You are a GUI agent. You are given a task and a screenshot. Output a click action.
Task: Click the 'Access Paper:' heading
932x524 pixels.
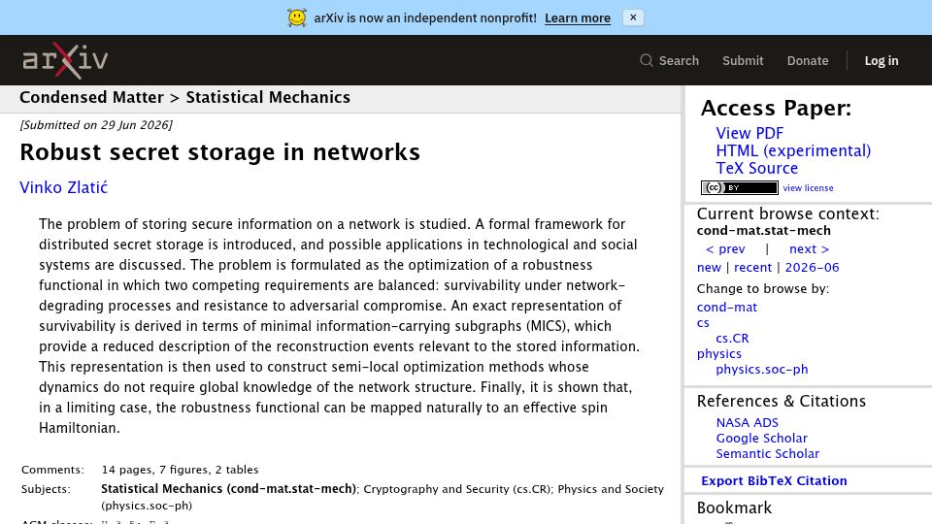point(776,108)
